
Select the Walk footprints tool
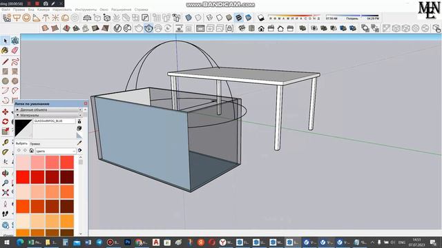click(x=5, y=214)
